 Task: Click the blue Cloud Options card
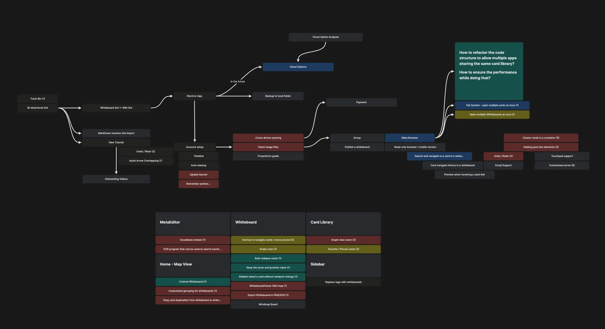298,67
